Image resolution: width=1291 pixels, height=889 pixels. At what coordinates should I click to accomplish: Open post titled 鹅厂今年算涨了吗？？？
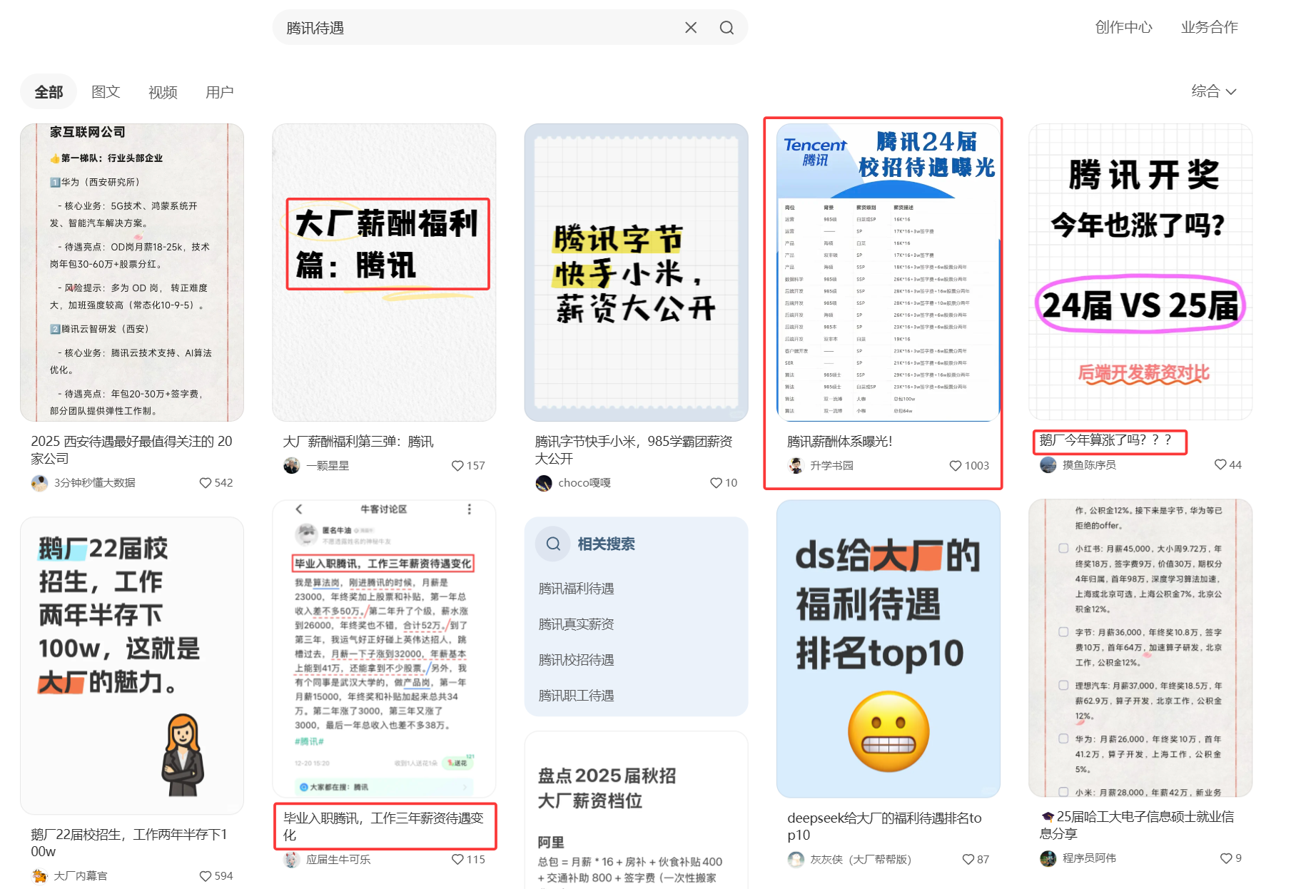(x=1105, y=440)
